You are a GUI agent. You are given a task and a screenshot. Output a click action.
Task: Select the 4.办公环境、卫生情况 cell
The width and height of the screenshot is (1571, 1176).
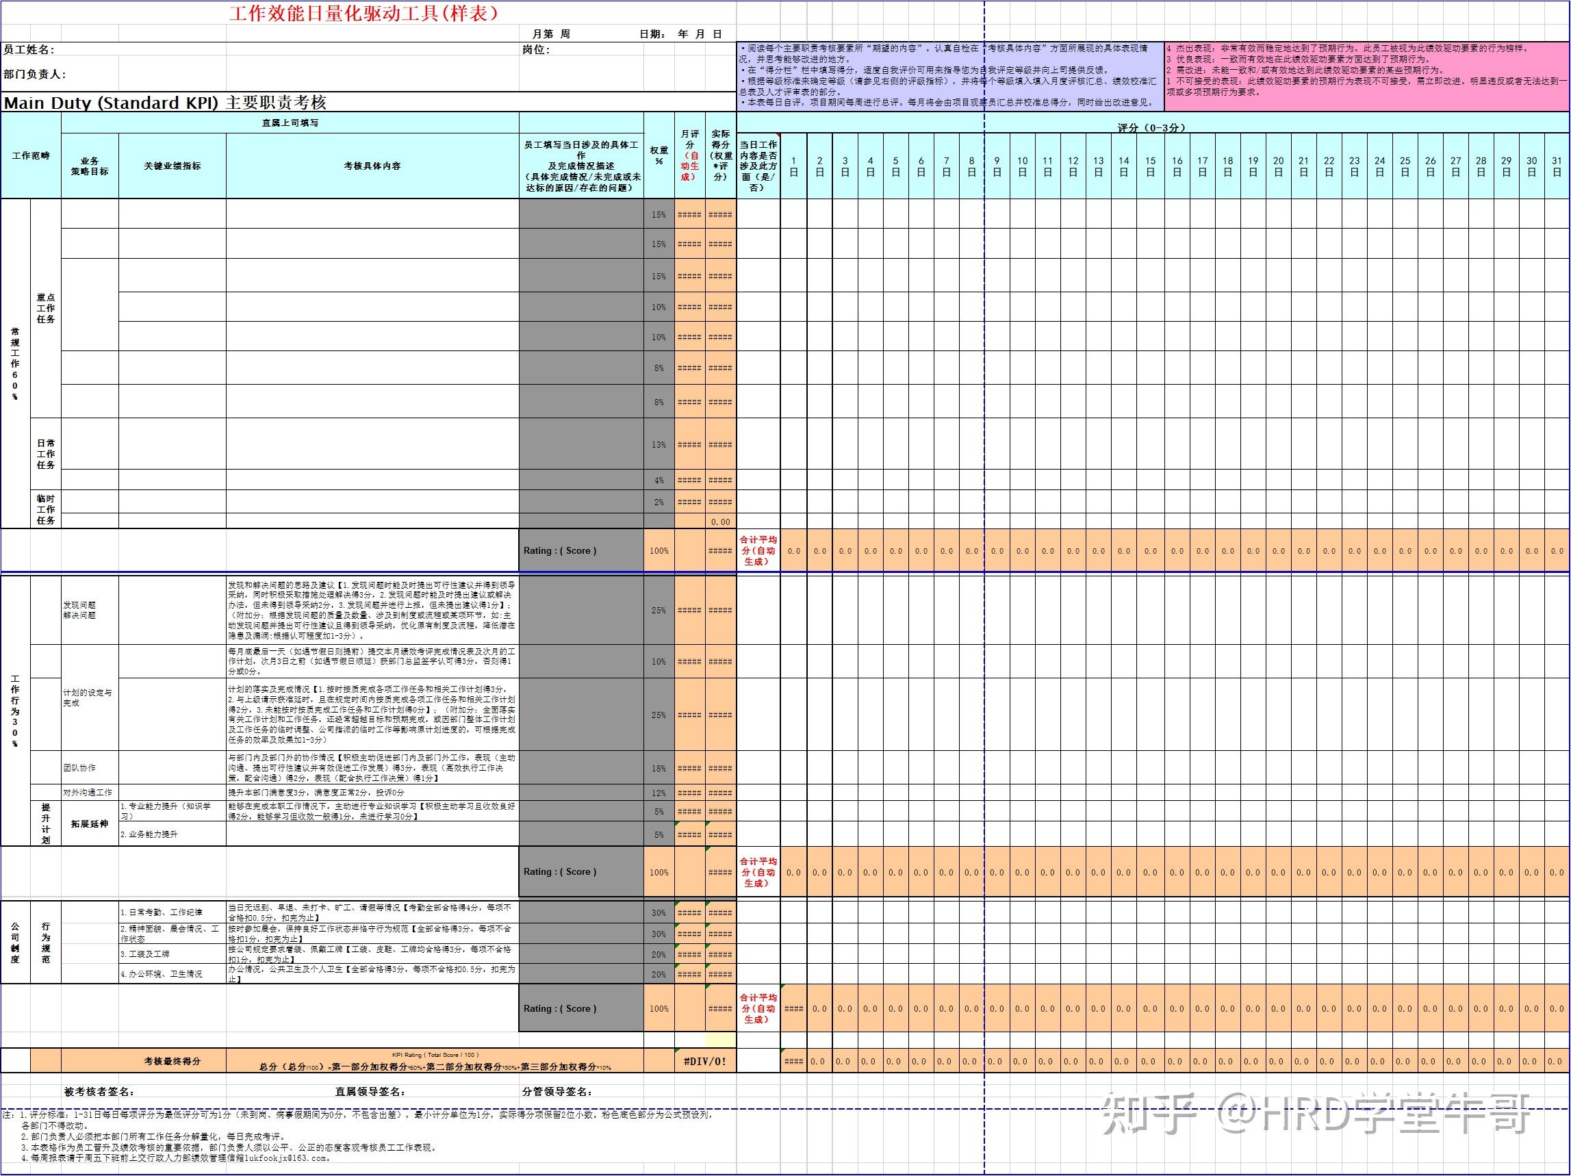click(172, 973)
